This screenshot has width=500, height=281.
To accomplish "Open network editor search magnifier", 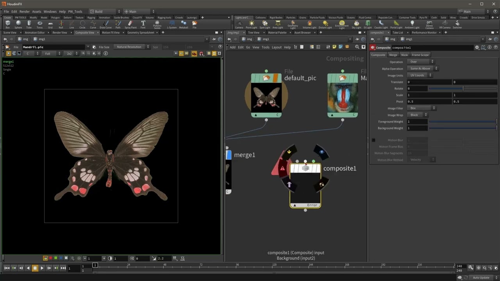I will (357, 47).
